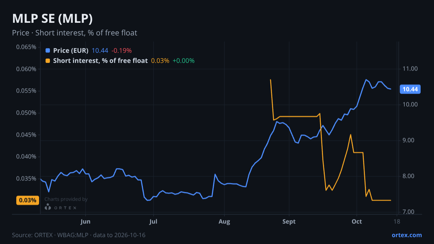The width and height of the screenshot is (434, 244).
Task: Click the 0.035% left axis label
Action: tap(26, 179)
